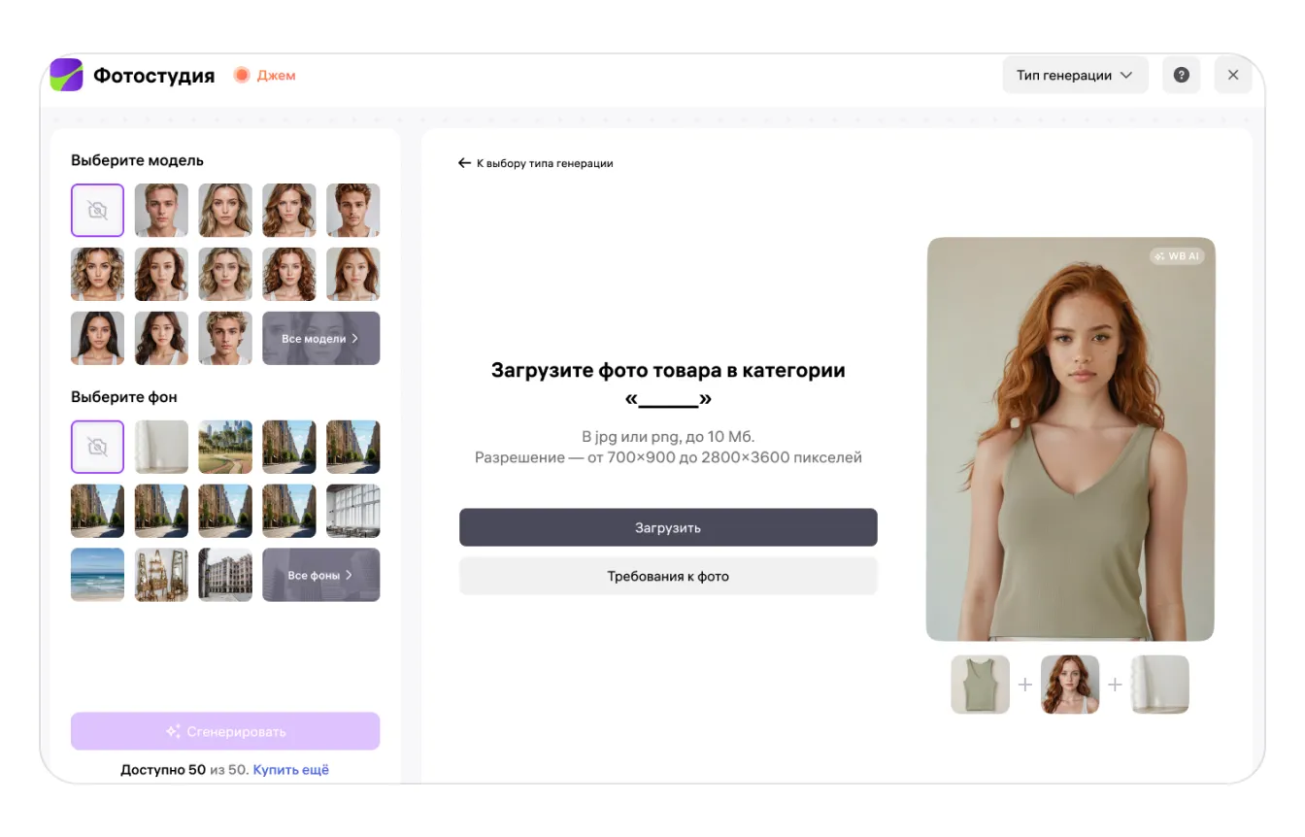This screenshot has width=1305, height=837.
Task: Expand the Все модели list
Action: (320, 338)
